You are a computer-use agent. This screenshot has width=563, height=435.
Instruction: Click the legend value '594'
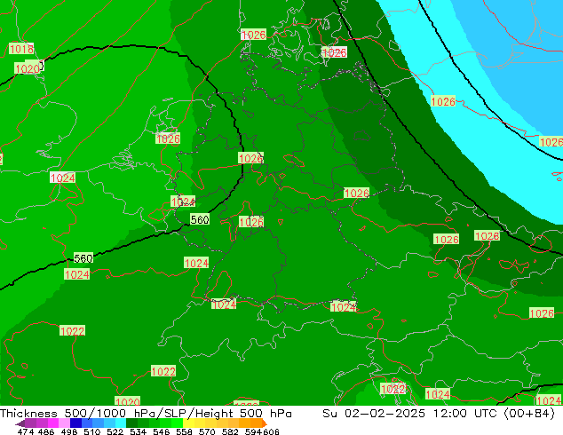pos(253,431)
